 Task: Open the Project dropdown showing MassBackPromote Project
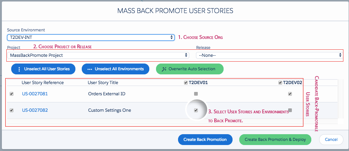[x=98, y=55]
